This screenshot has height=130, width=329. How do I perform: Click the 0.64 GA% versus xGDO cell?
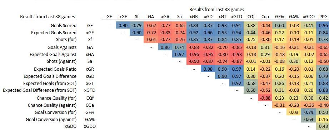coord(309,120)
